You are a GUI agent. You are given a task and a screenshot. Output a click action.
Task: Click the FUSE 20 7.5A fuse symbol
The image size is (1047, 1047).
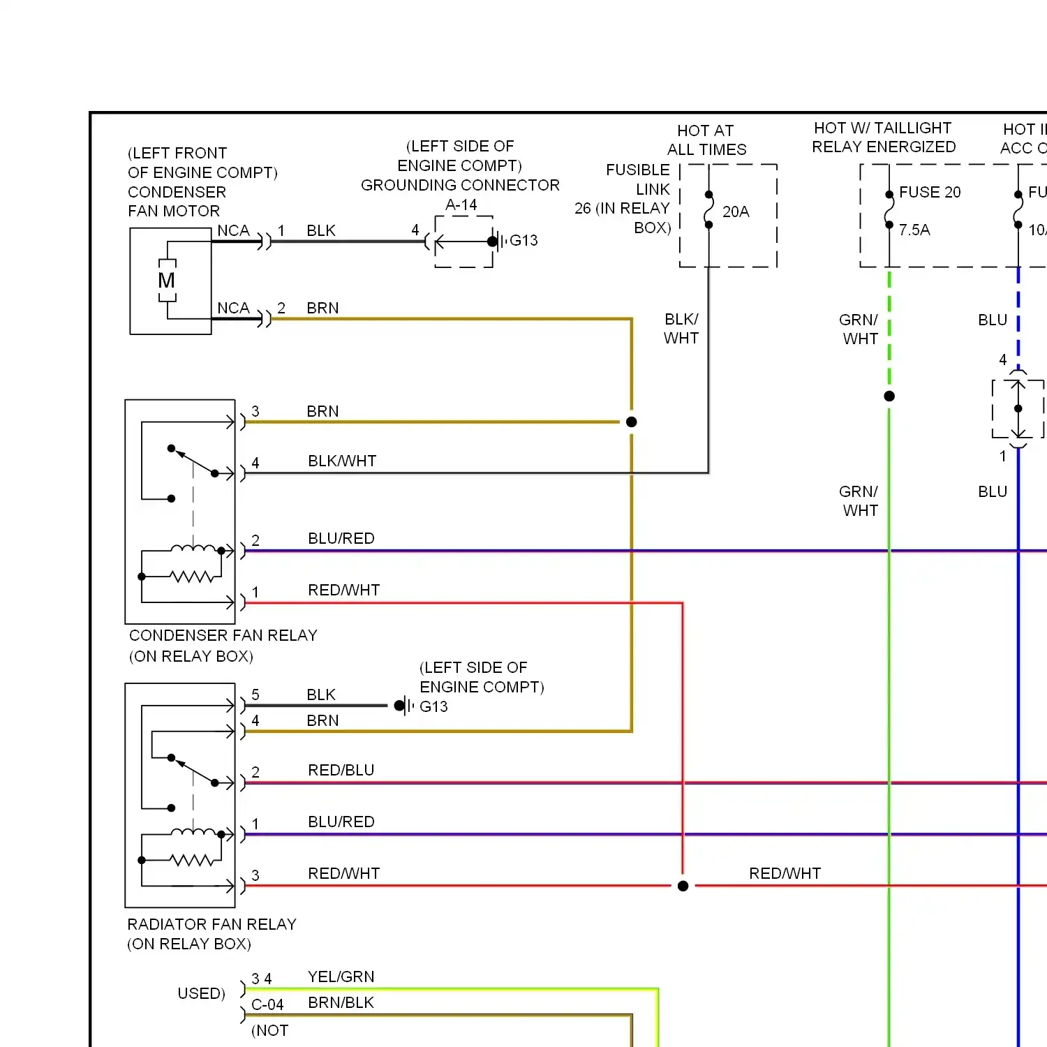pyautogui.click(x=889, y=209)
